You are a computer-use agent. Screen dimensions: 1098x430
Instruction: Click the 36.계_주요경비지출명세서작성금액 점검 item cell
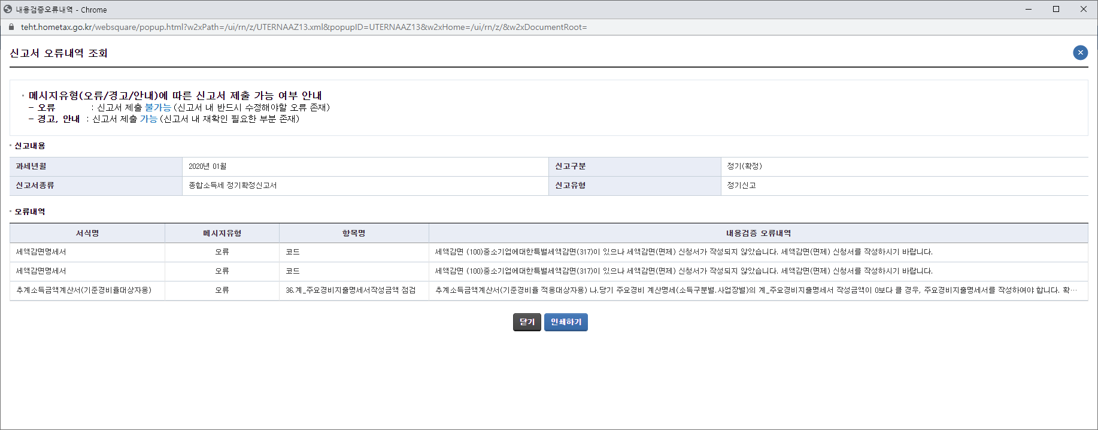350,290
